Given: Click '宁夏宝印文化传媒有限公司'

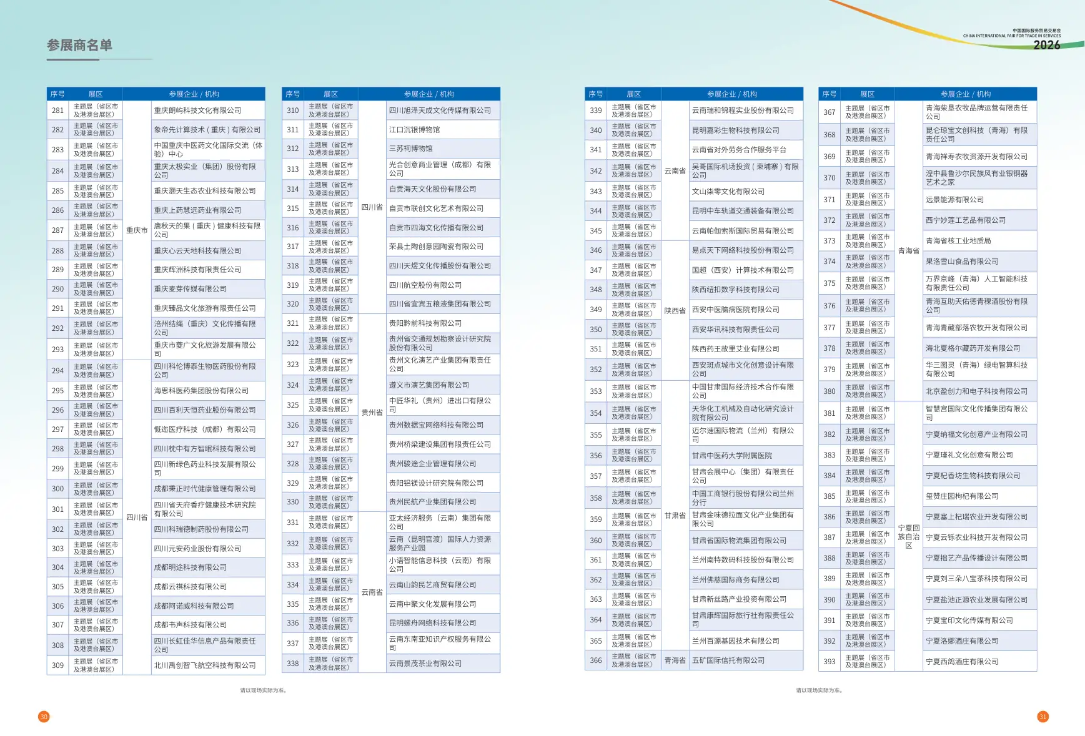Looking at the screenshot, I should coord(969,621).
